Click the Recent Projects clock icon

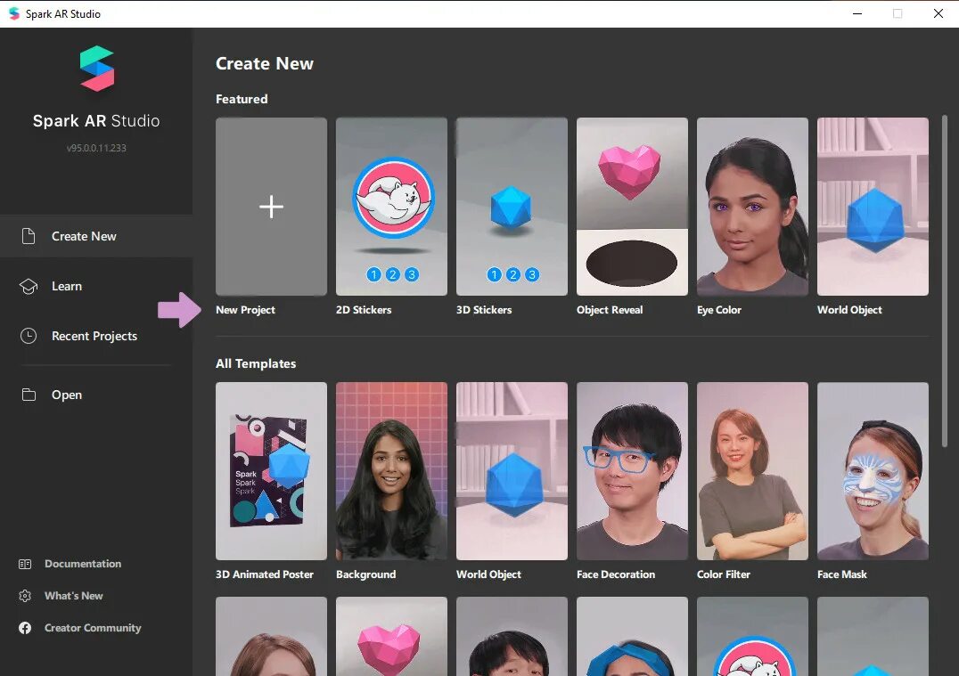pos(29,336)
